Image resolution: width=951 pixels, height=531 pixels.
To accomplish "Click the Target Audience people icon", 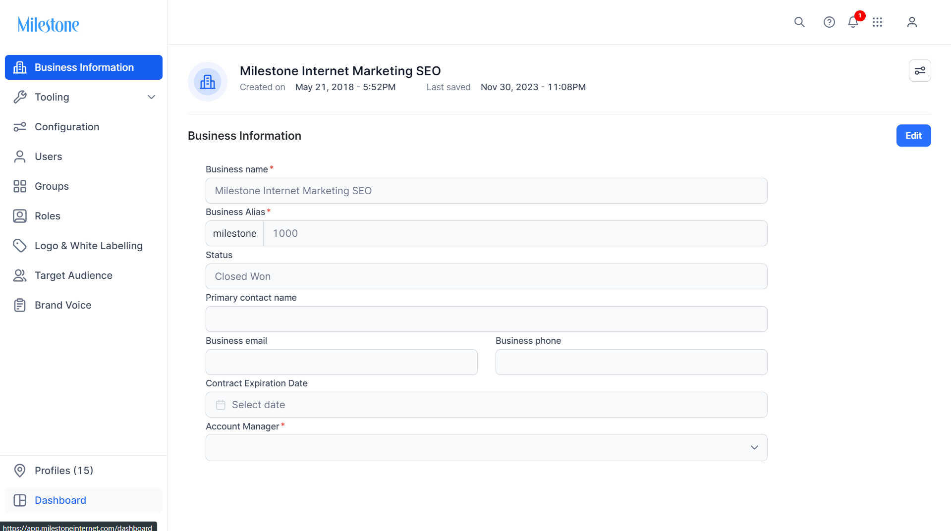I will point(20,275).
